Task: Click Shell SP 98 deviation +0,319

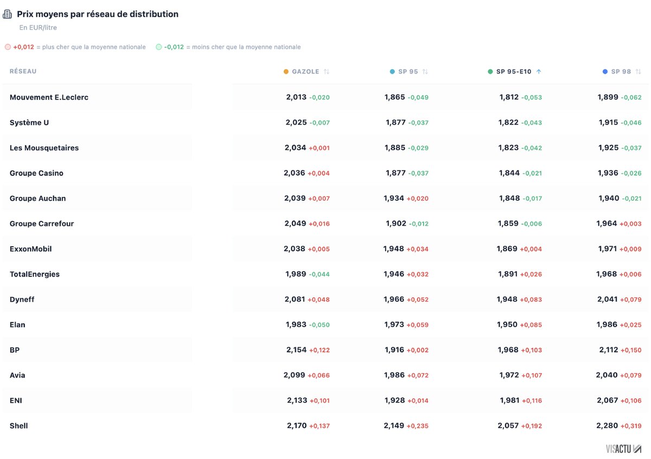Action: [631, 426]
